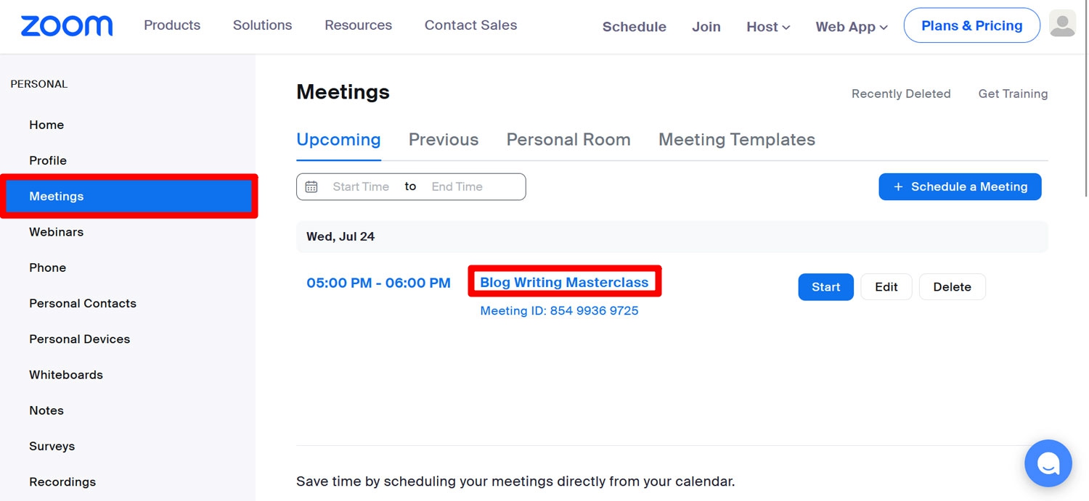This screenshot has width=1089, height=501.
Task: Switch to the Personal Room tab
Action: coord(568,139)
